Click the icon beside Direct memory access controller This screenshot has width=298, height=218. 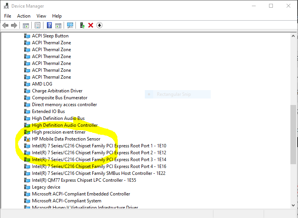coord(27,105)
